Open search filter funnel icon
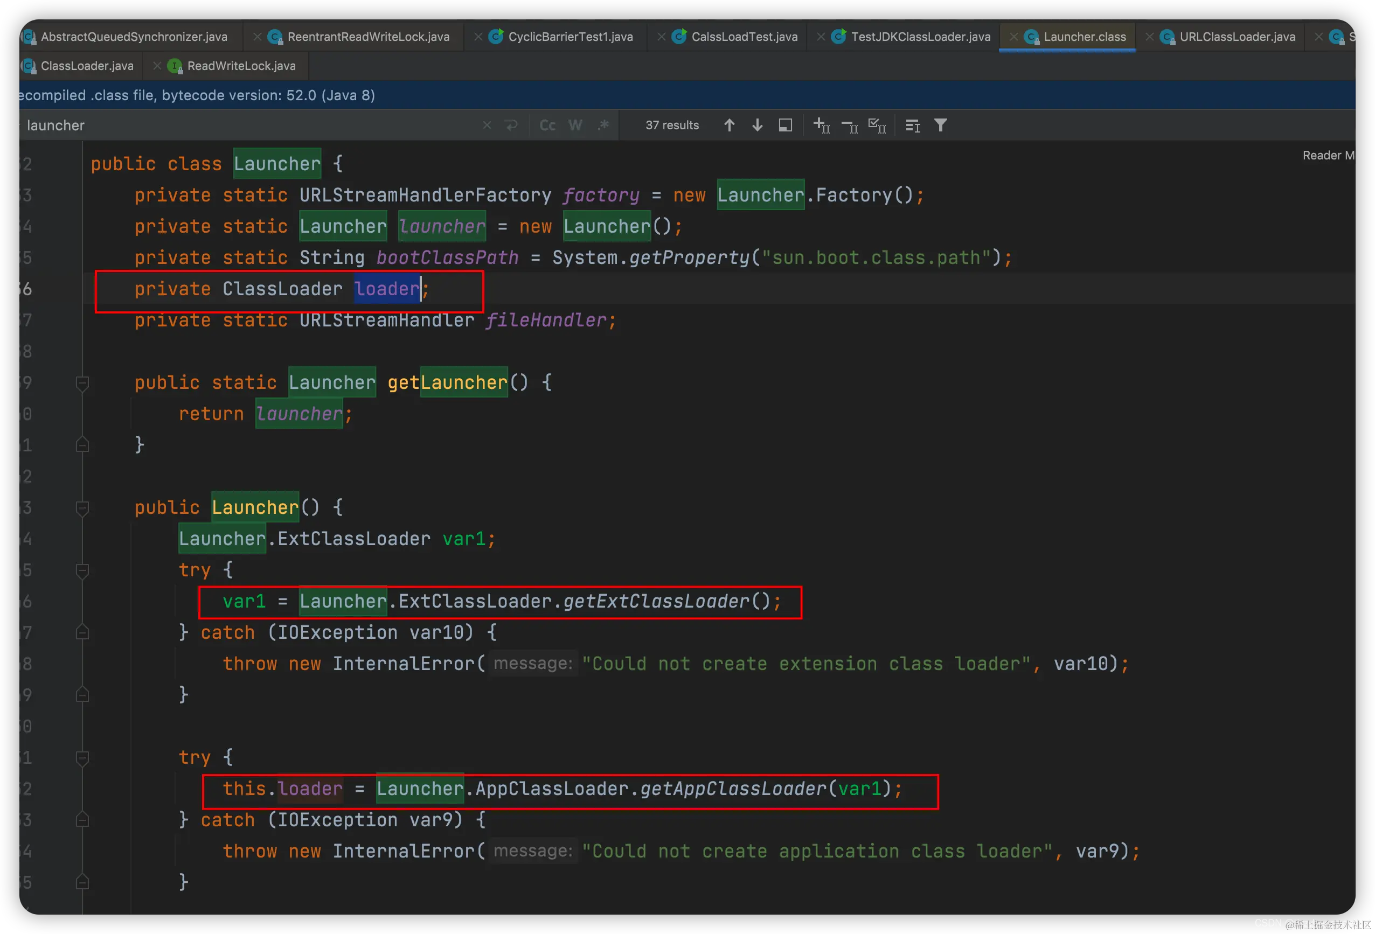The image size is (1375, 934). pyautogui.click(x=940, y=126)
